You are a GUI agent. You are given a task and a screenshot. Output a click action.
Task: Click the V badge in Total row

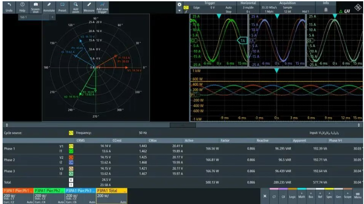click(x=71, y=180)
